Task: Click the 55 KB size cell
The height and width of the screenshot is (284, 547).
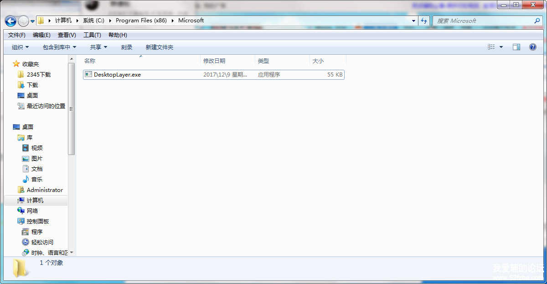Action: coord(335,75)
